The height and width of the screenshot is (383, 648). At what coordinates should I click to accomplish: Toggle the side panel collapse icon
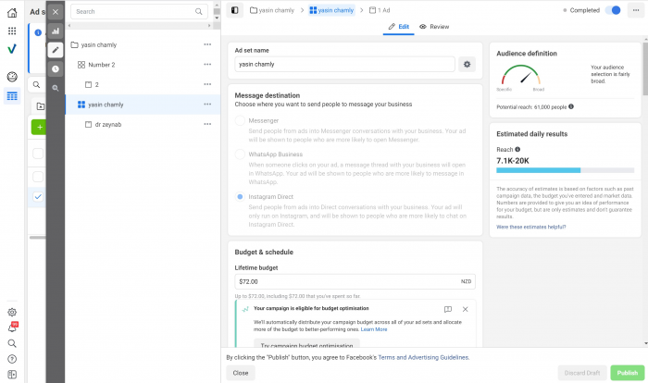coord(235,10)
